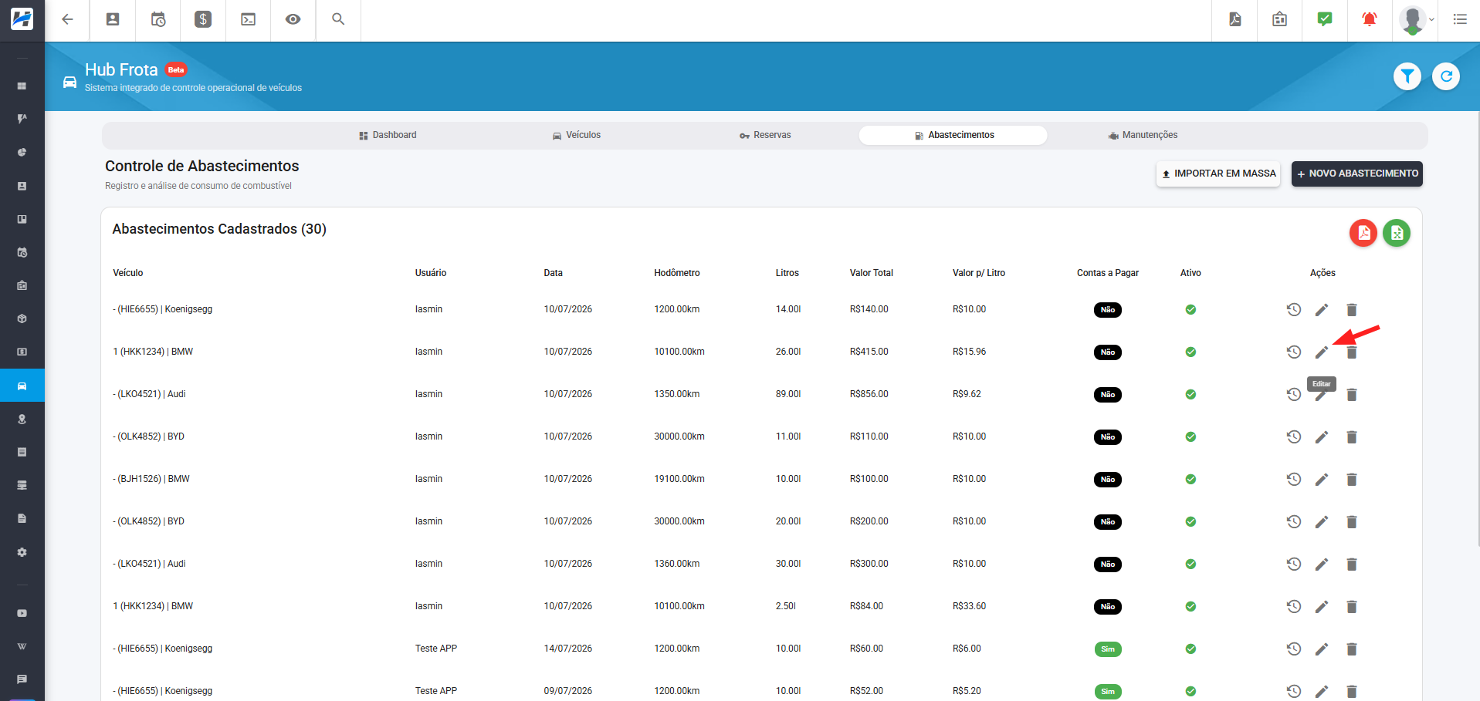Open the search magnifier in top toolbar

point(338,19)
